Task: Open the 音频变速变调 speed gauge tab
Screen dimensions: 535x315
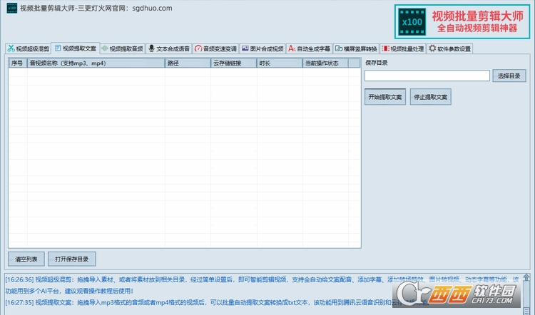Action: point(215,48)
